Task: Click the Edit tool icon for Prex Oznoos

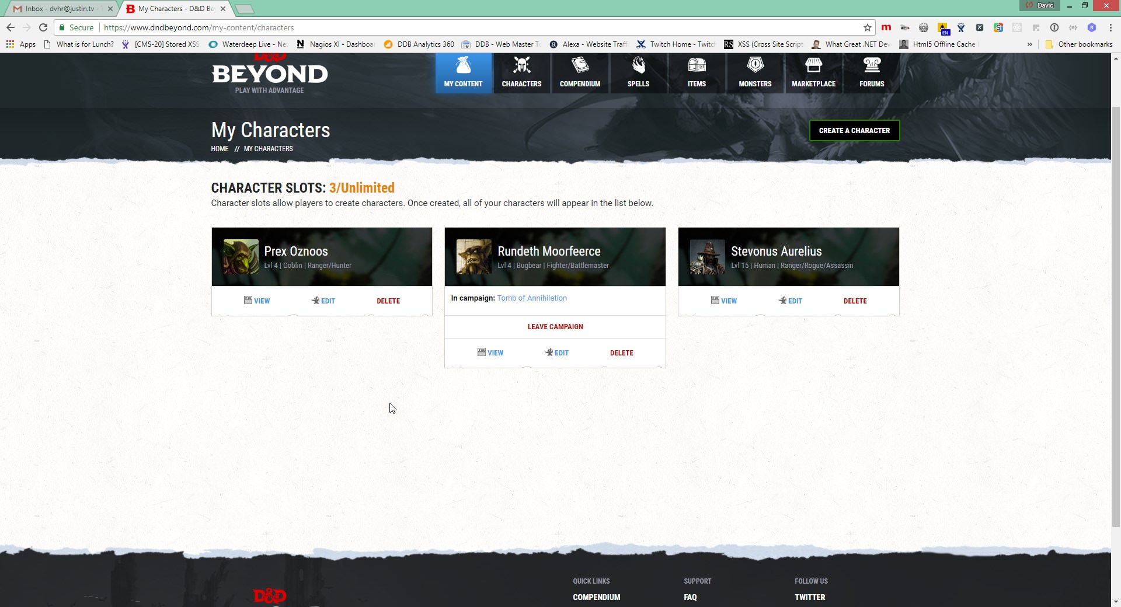Action: click(316, 300)
